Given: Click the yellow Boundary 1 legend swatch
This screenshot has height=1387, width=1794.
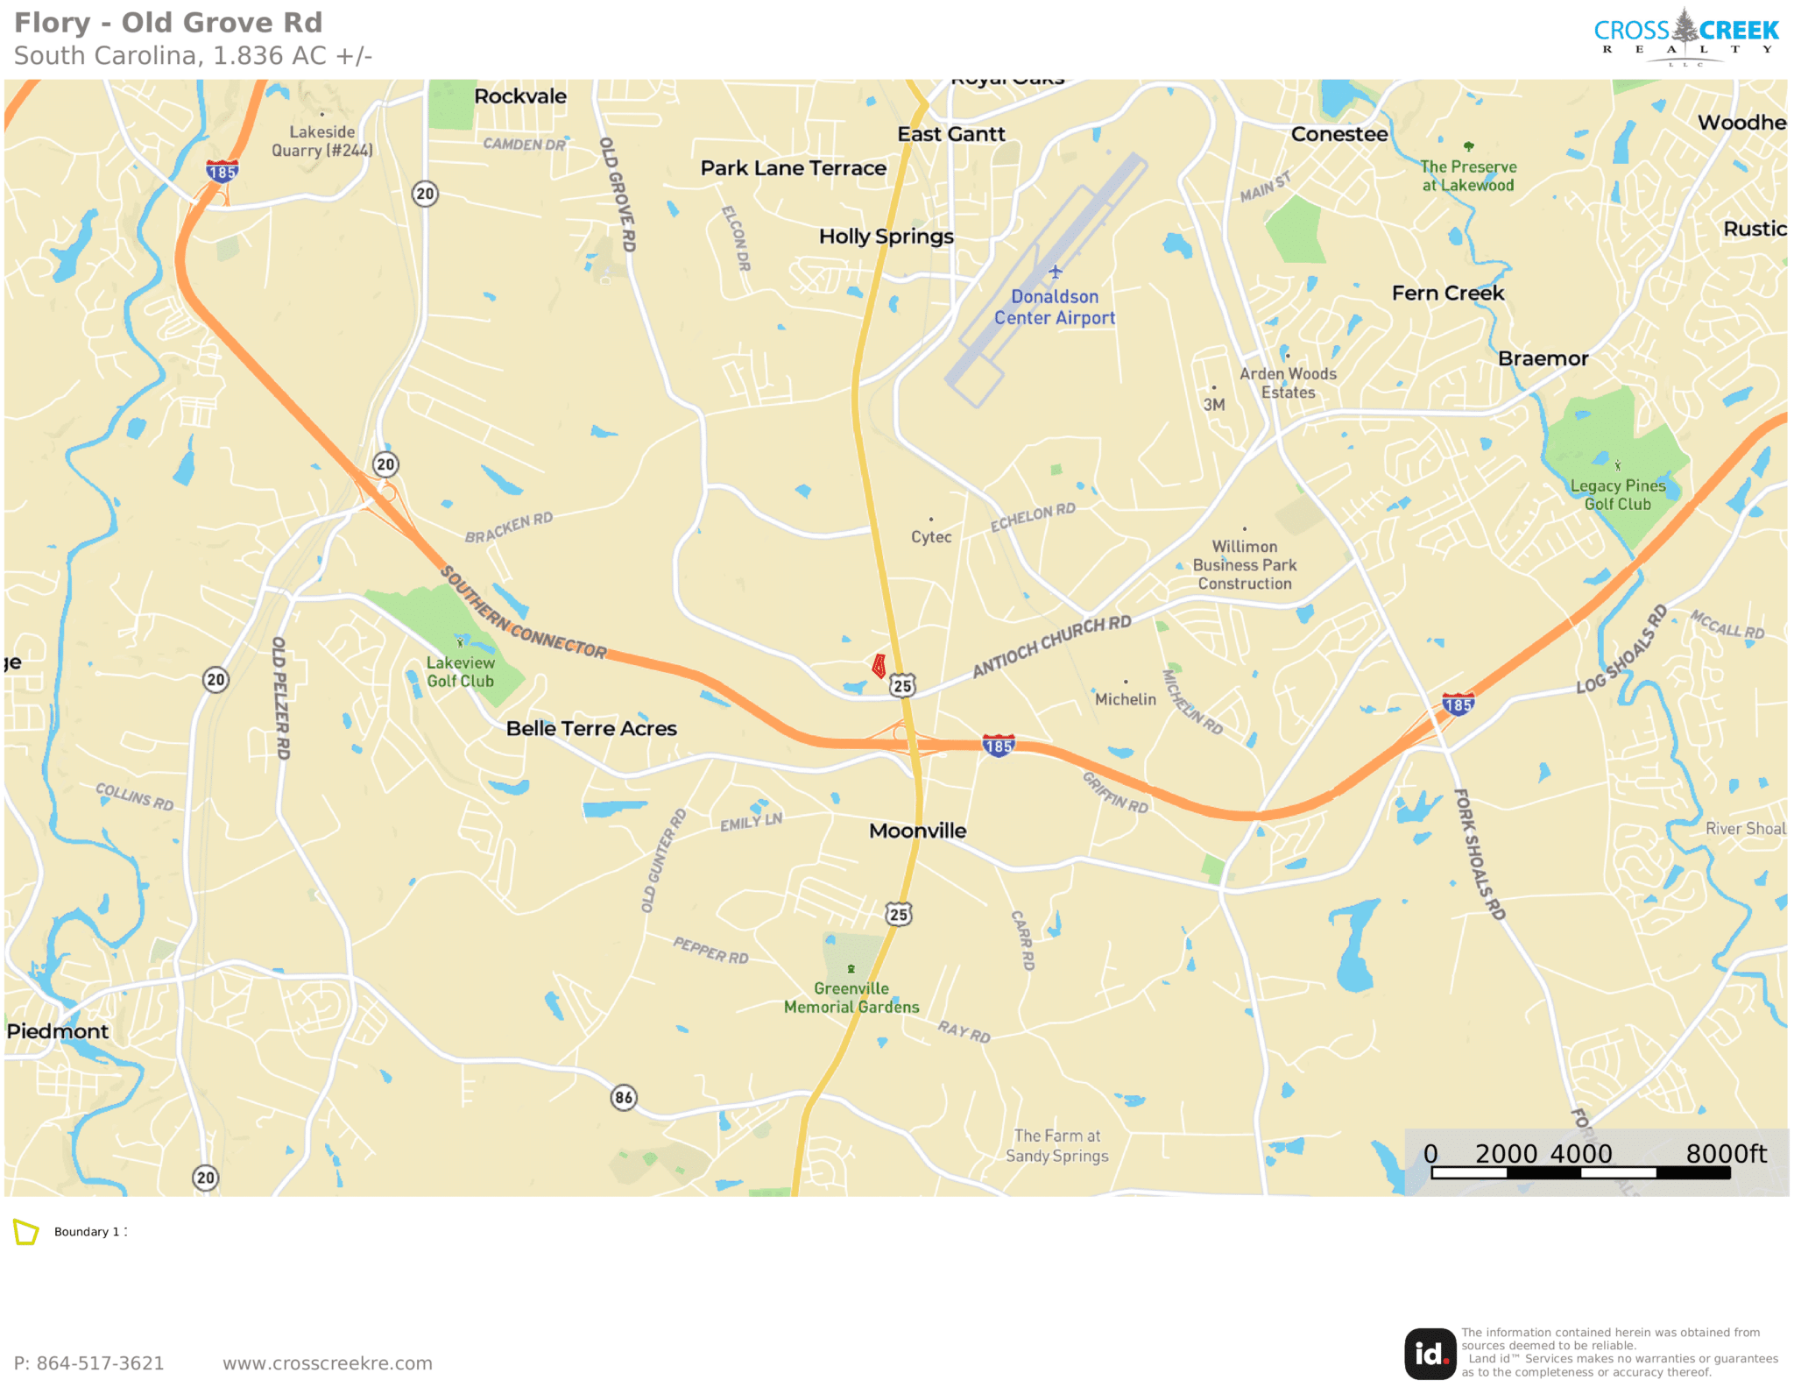Looking at the screenshot, I should pos(26,1232).
